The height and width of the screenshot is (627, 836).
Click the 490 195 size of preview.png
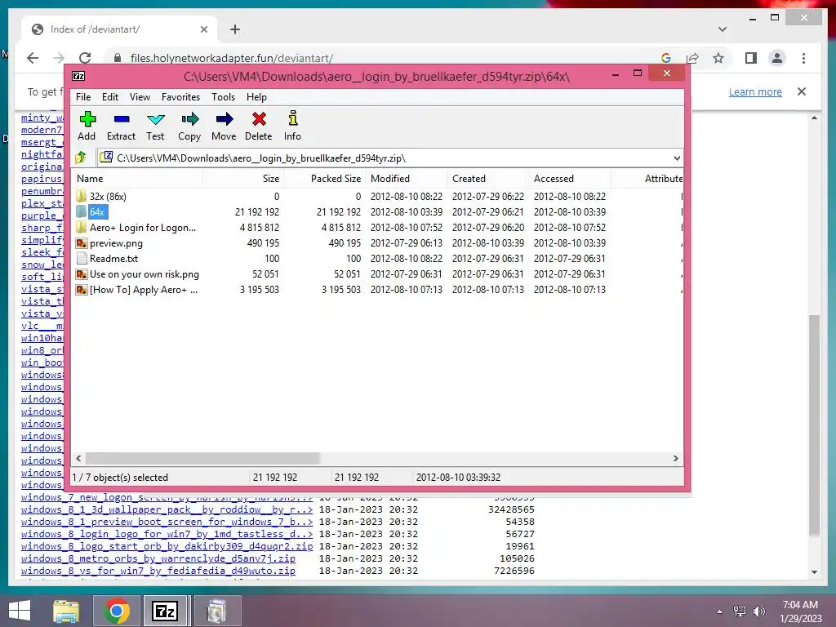pyautogui.click(x=263, y=243)
